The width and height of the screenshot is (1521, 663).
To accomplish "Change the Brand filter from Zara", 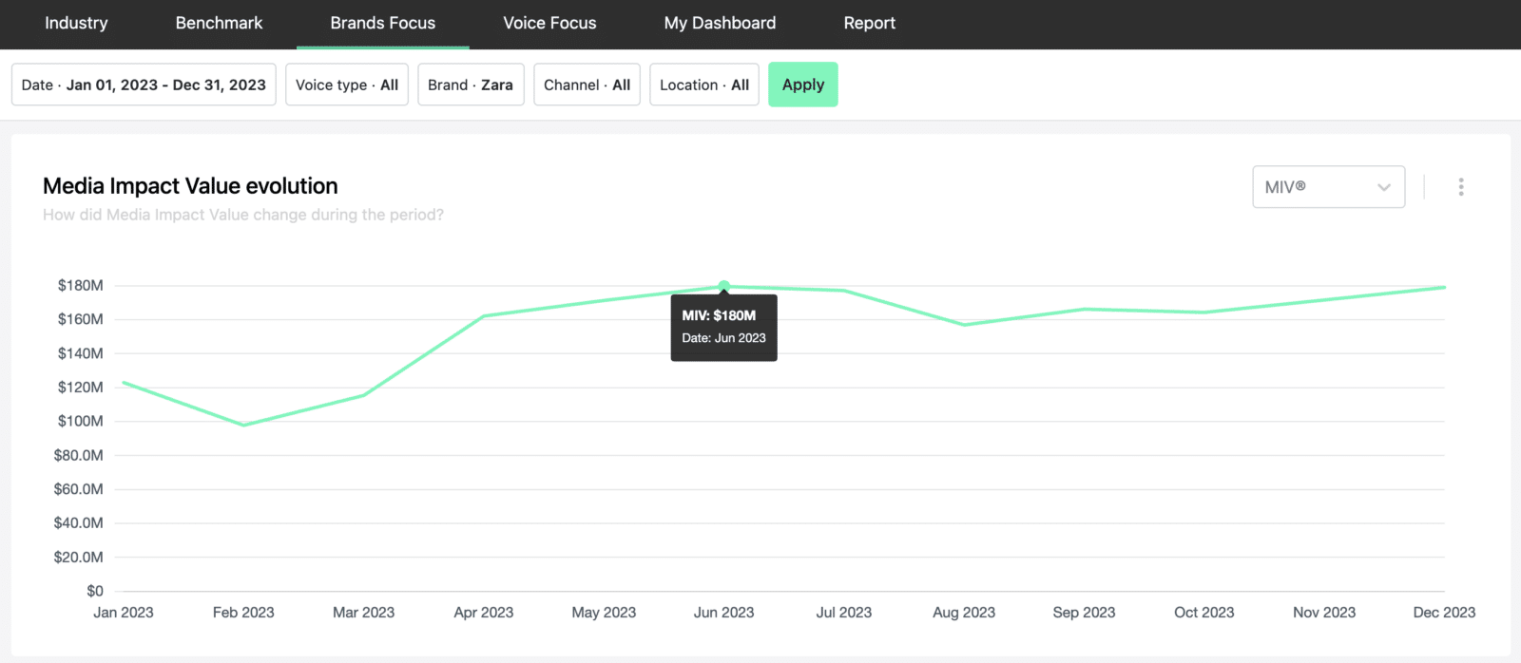I will click(x=471, y=85).
